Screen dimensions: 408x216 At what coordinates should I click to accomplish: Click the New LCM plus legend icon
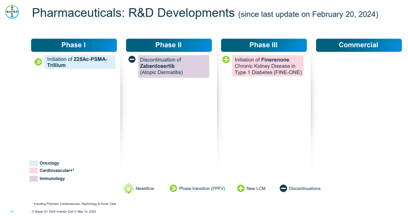click(x=241, y=188)
